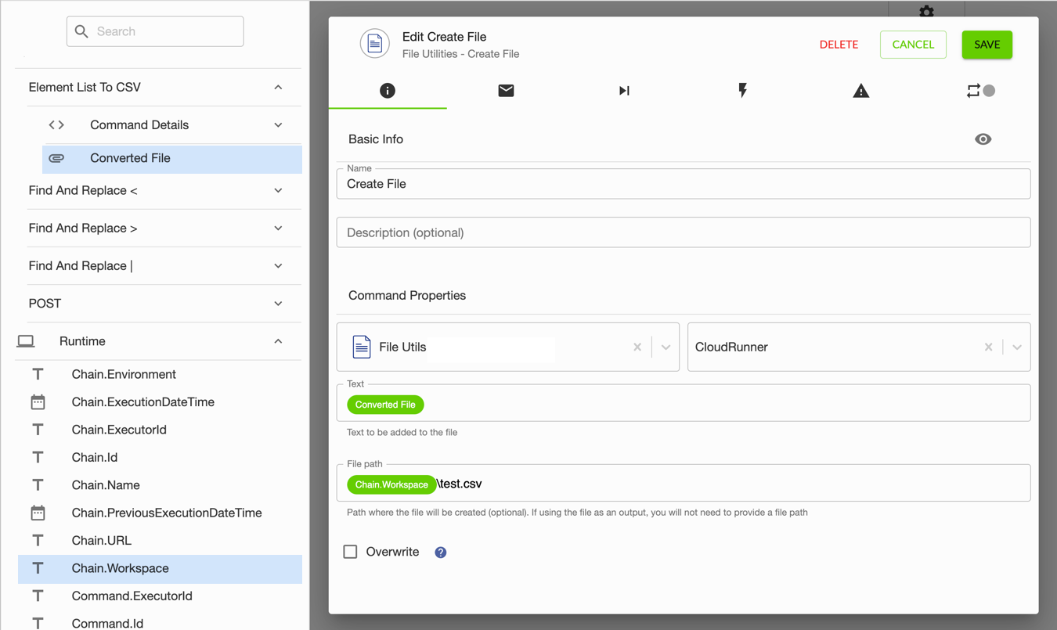The height and width of the screenshot is (630, 1057).
Task: Click the settings gear at top right
Action: tap(926, 12)
